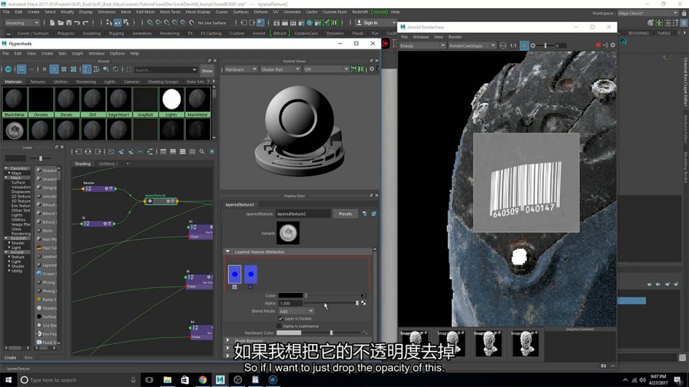Click the checker map button beside Alpha slider
689x387 pixels.
363,303
